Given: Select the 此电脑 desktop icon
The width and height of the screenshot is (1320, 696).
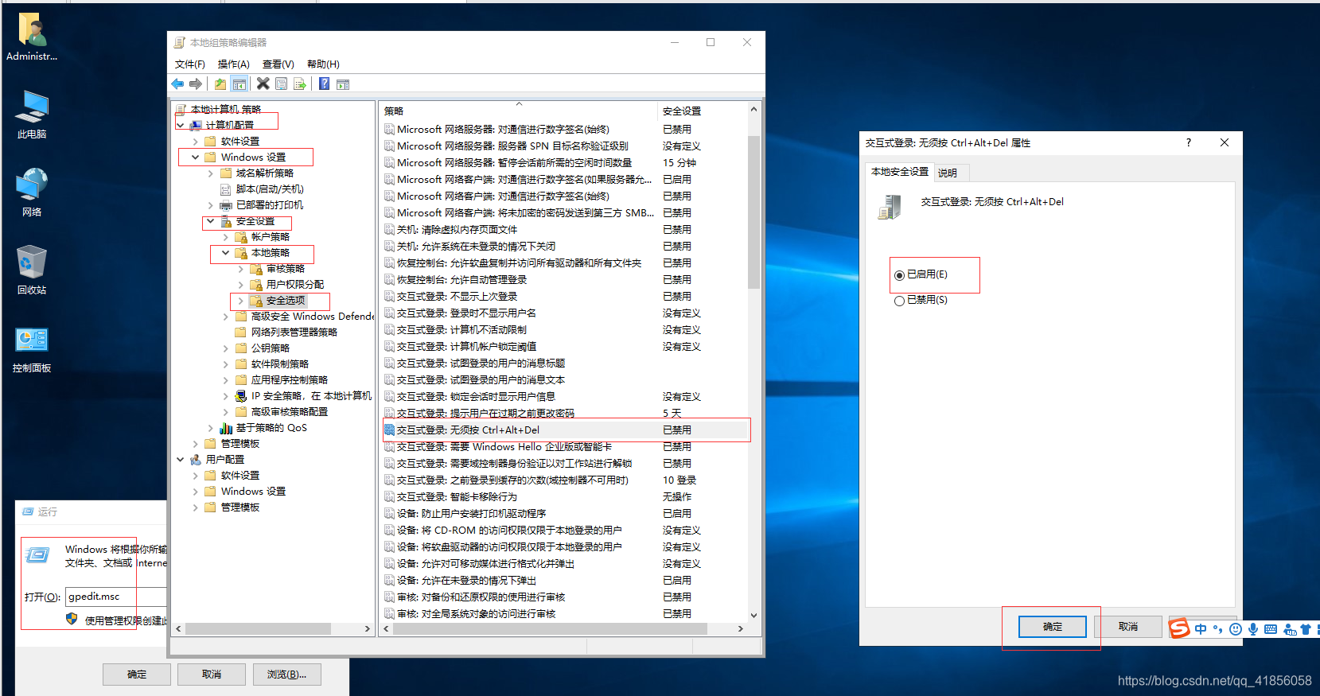Looking at the screenshot, I should 32,115.
